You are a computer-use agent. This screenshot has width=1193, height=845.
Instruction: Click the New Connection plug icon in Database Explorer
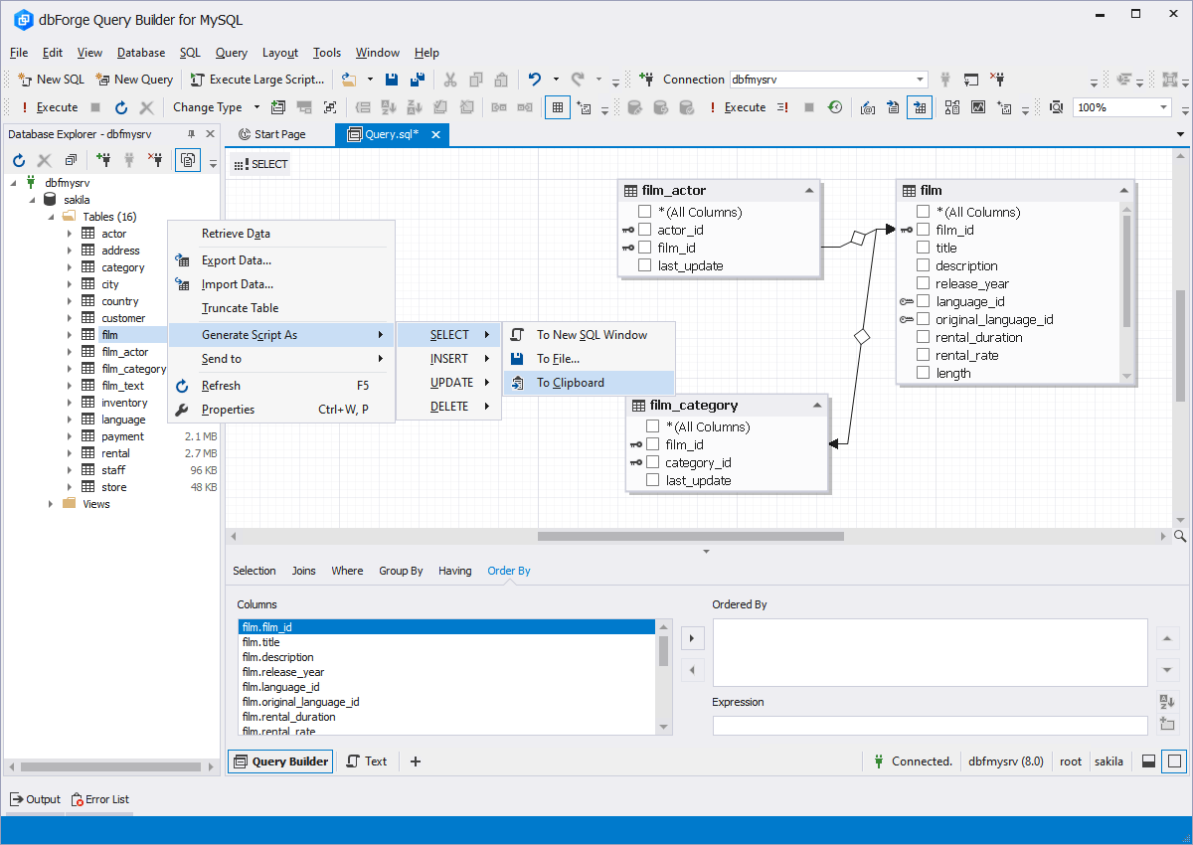click(x=103, y=159)
